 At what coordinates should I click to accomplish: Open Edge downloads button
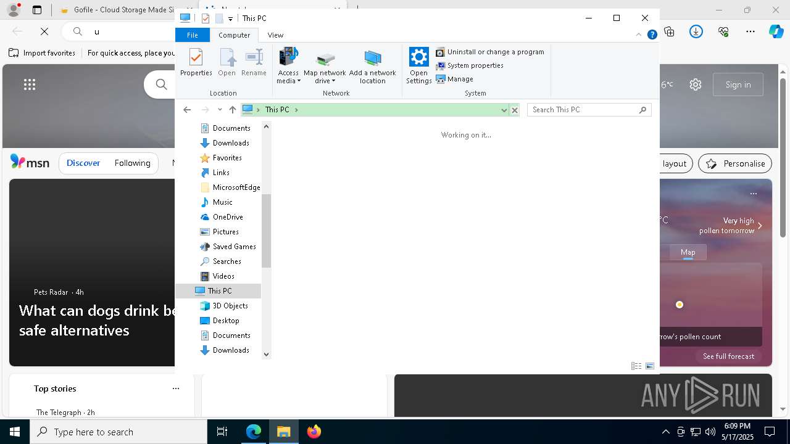click(x=696, y=31)
